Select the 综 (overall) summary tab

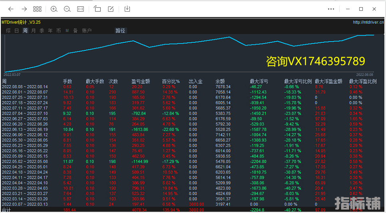pyautogui.click(x=8, y=30)
